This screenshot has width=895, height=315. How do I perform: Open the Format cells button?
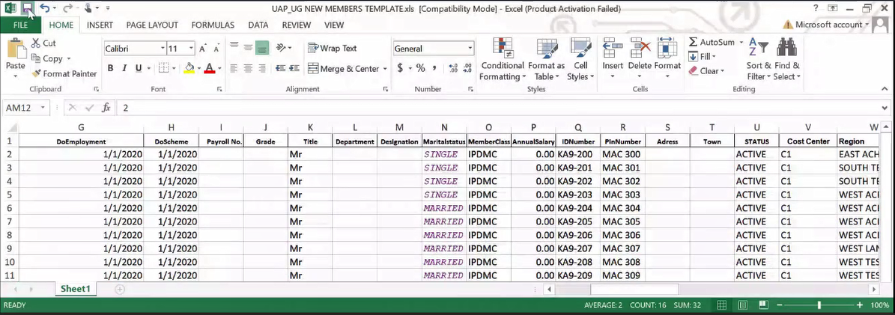pyautogui.click(x=667, y=59)
